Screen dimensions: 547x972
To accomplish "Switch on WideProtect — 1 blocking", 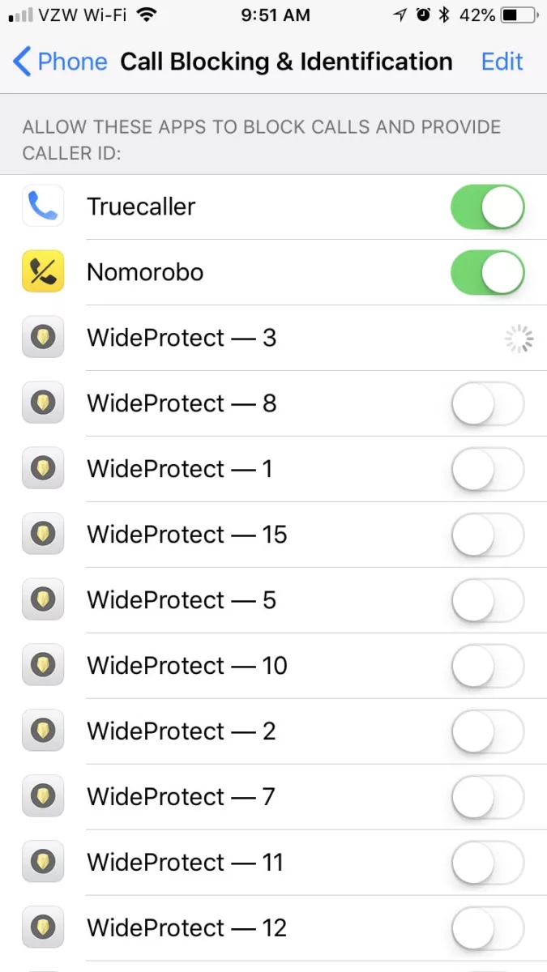I will tap(487, 470).
